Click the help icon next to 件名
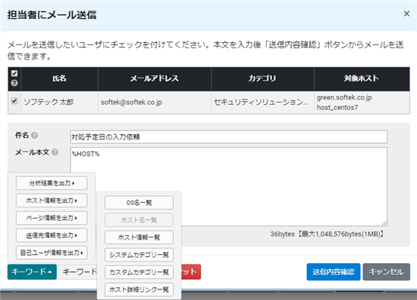Image resolution: width=417 pixels, height=300 pixels. pos(34,135)
